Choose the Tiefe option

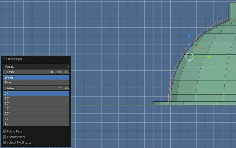(36, 82)
